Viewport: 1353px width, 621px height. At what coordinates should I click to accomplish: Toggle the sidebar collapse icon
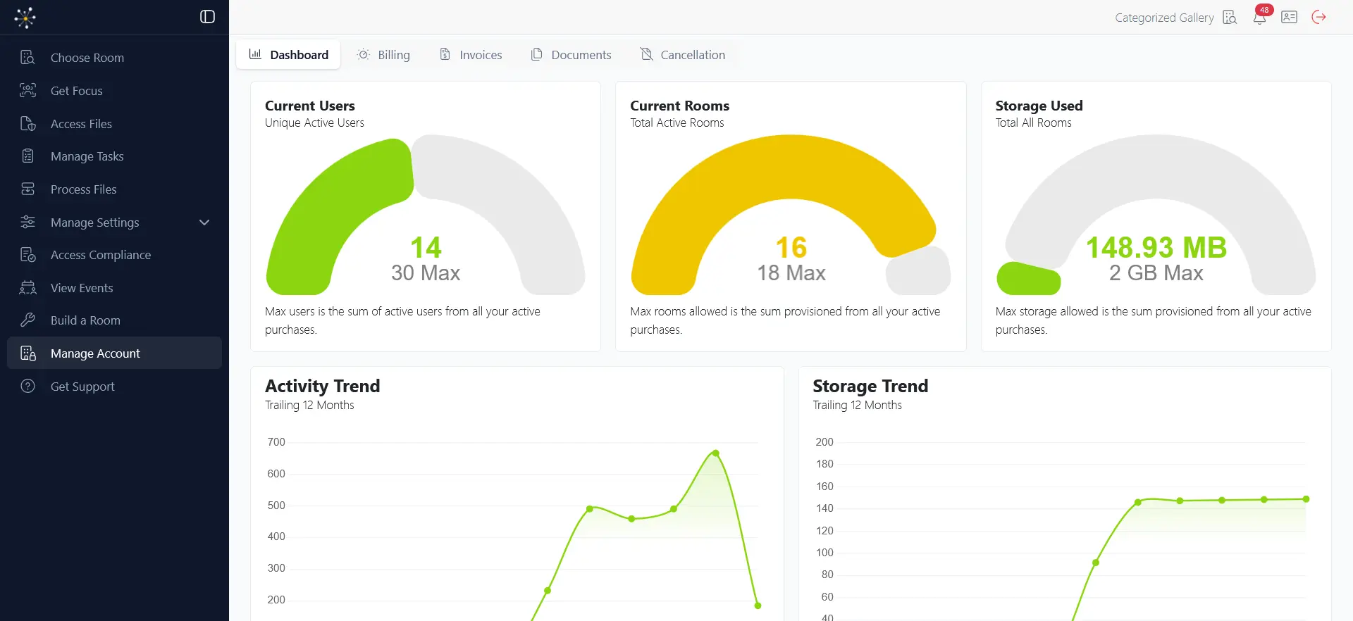pos(207,17)
